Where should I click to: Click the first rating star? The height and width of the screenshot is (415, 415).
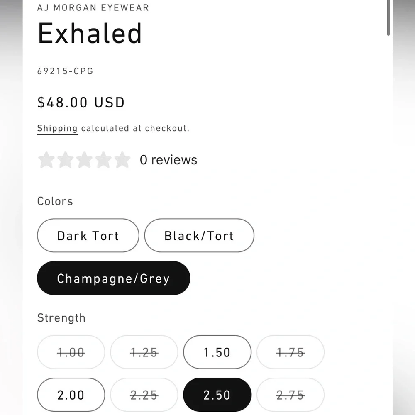click(x=46, y=160)
